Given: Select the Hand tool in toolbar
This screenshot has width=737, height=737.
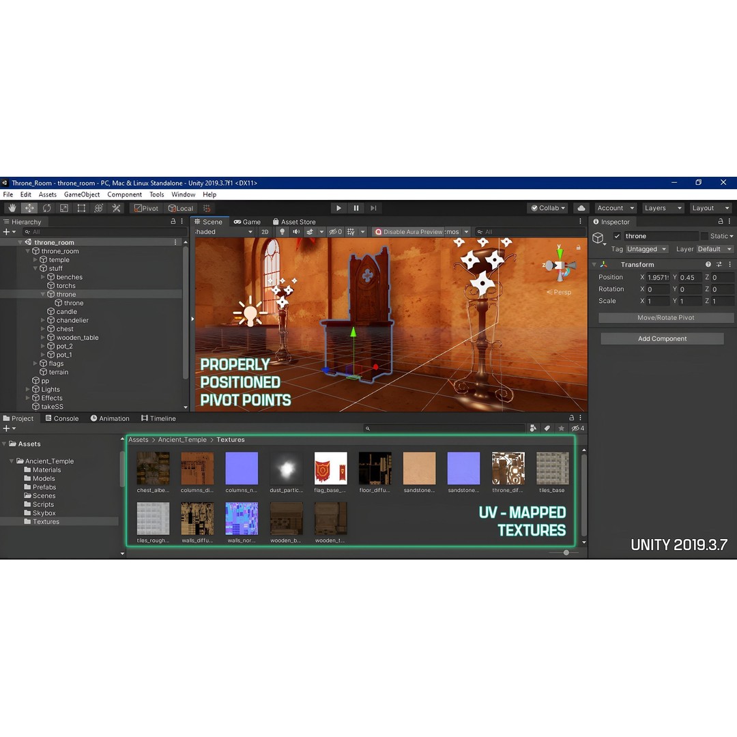Looking at the screenshot, I should tap(12, 208).
